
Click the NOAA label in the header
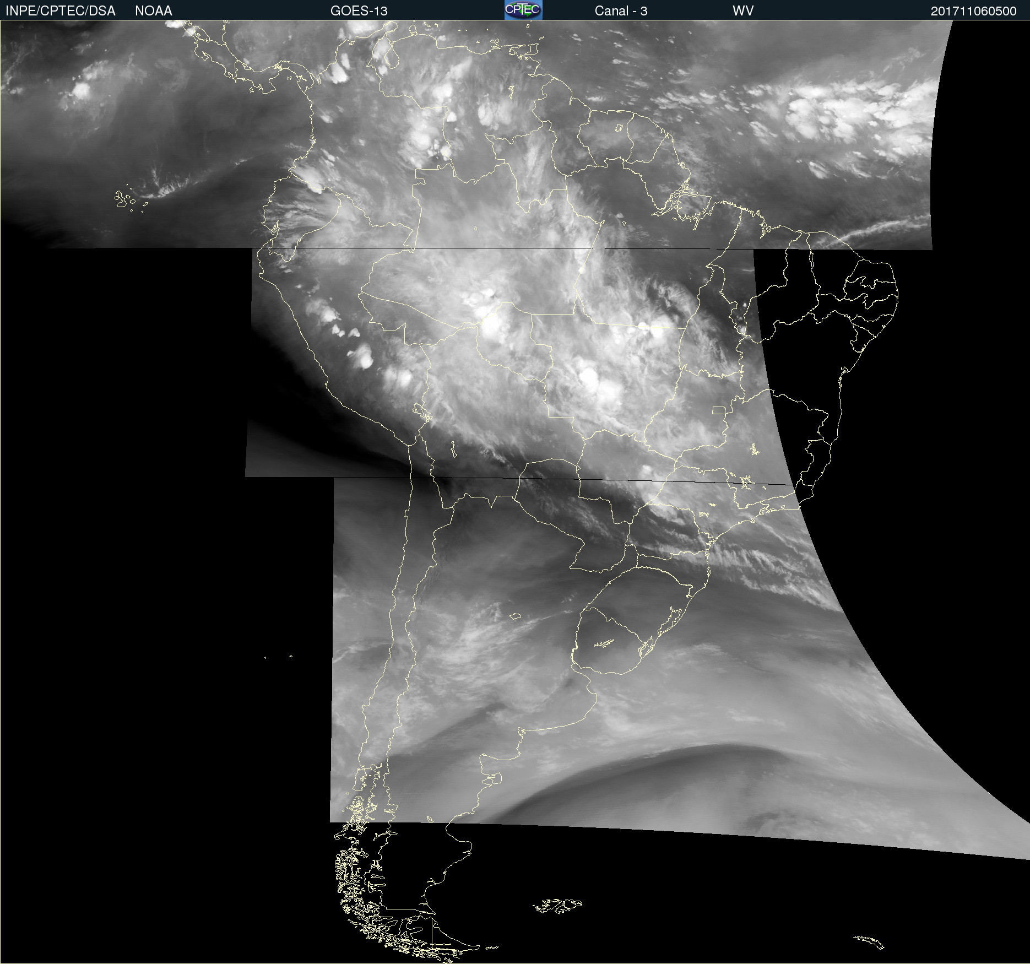coord(154,11)
